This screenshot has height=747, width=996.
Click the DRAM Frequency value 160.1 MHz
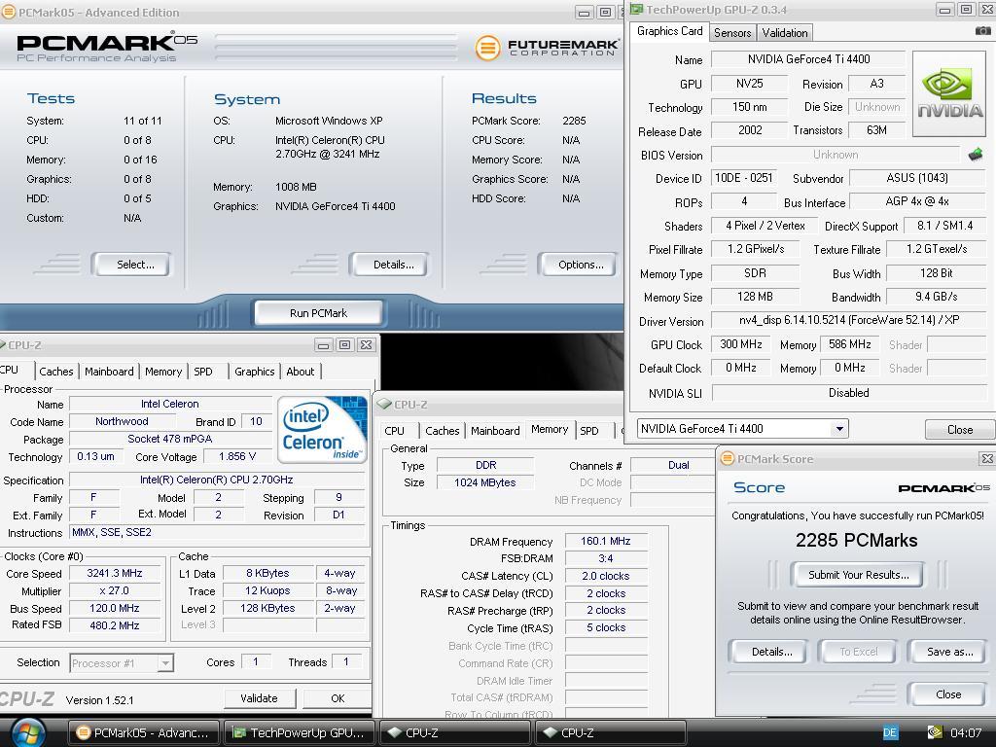click(605, 541)
